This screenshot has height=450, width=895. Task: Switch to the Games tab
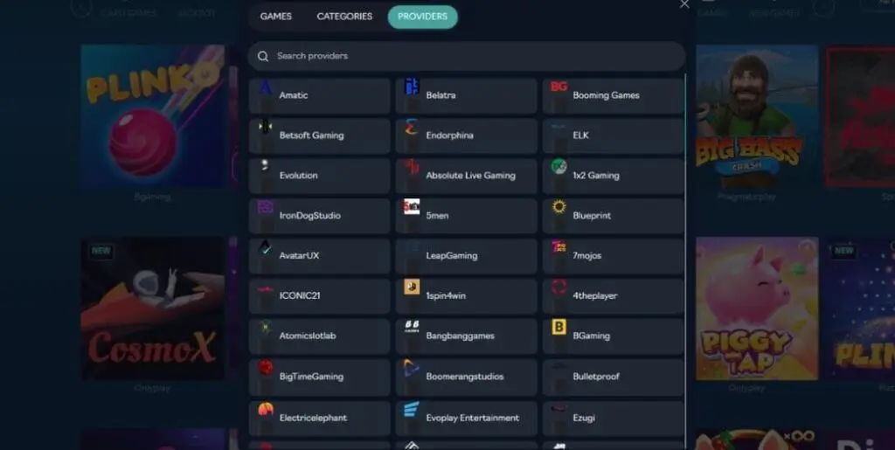pos(275,17)
